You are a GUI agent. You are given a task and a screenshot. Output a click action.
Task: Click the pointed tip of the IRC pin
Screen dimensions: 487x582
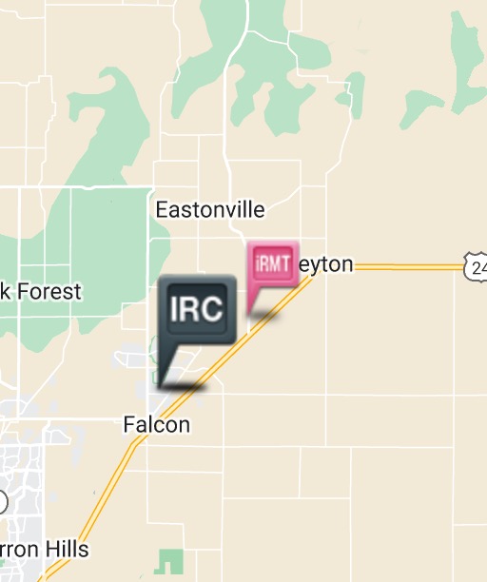pos(161,385)
